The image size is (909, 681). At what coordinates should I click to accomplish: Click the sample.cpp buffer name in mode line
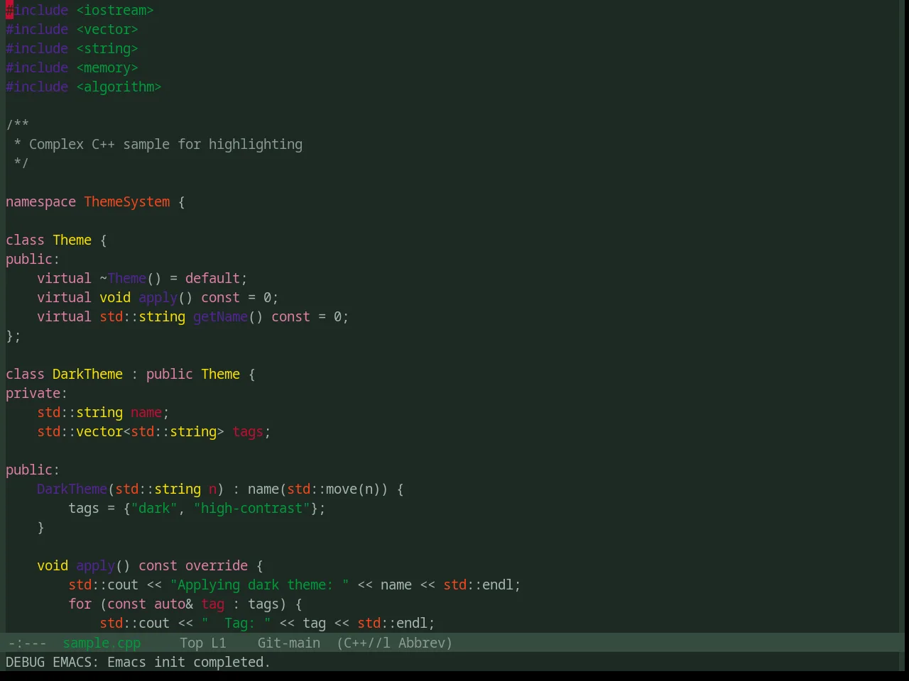click(x=102, y=643)
